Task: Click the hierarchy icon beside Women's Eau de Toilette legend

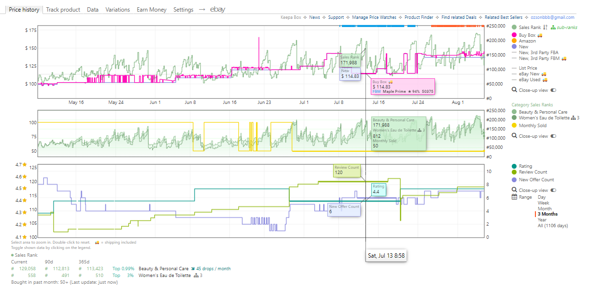Action: (573, 117)
